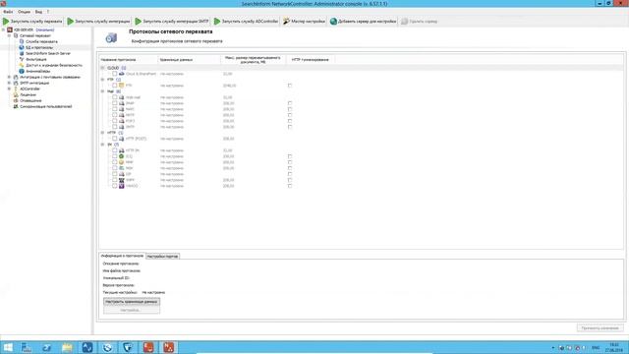629x354 pixels.
Task: Sort by 'Название протокола' column header
Action: 129,59
